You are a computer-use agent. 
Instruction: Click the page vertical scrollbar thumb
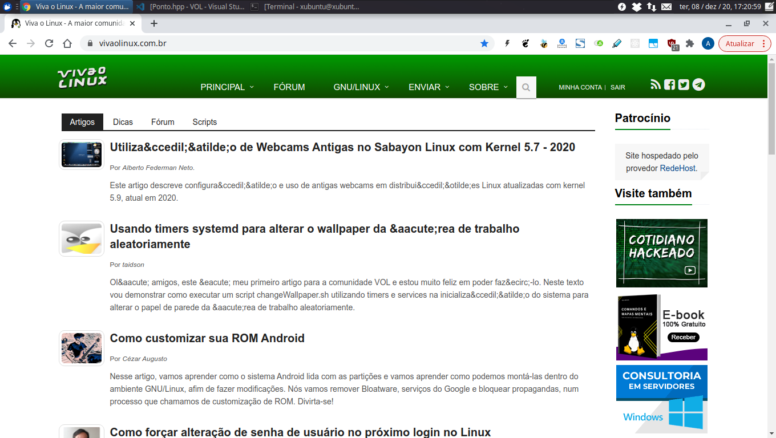tap(771, 108)
